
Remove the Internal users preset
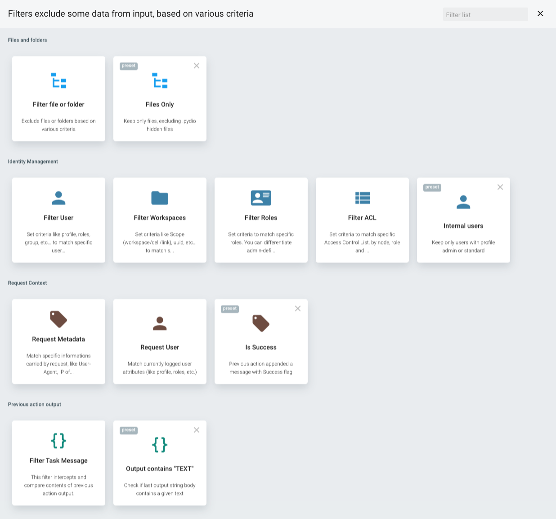point(500,187)
